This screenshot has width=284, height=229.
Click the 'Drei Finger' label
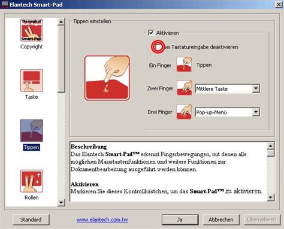[x=160, y=112]
